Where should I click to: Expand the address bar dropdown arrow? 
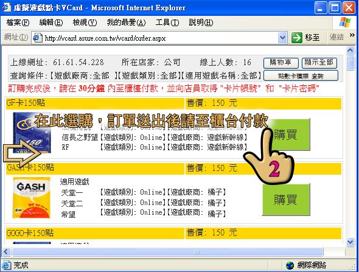coord(282,38)
